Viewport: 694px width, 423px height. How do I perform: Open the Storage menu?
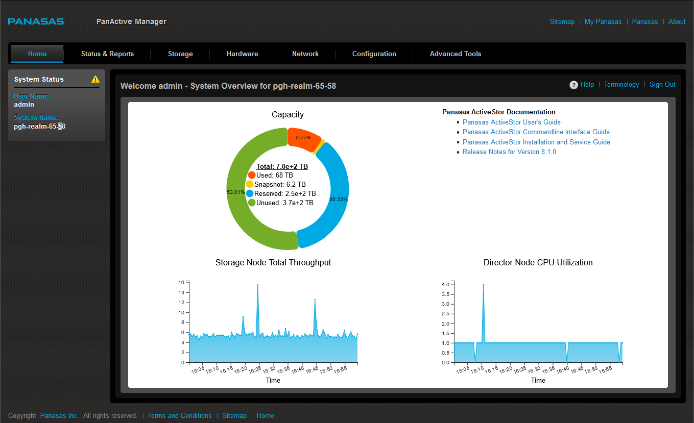pyautogui.click(x=180, y=54)
